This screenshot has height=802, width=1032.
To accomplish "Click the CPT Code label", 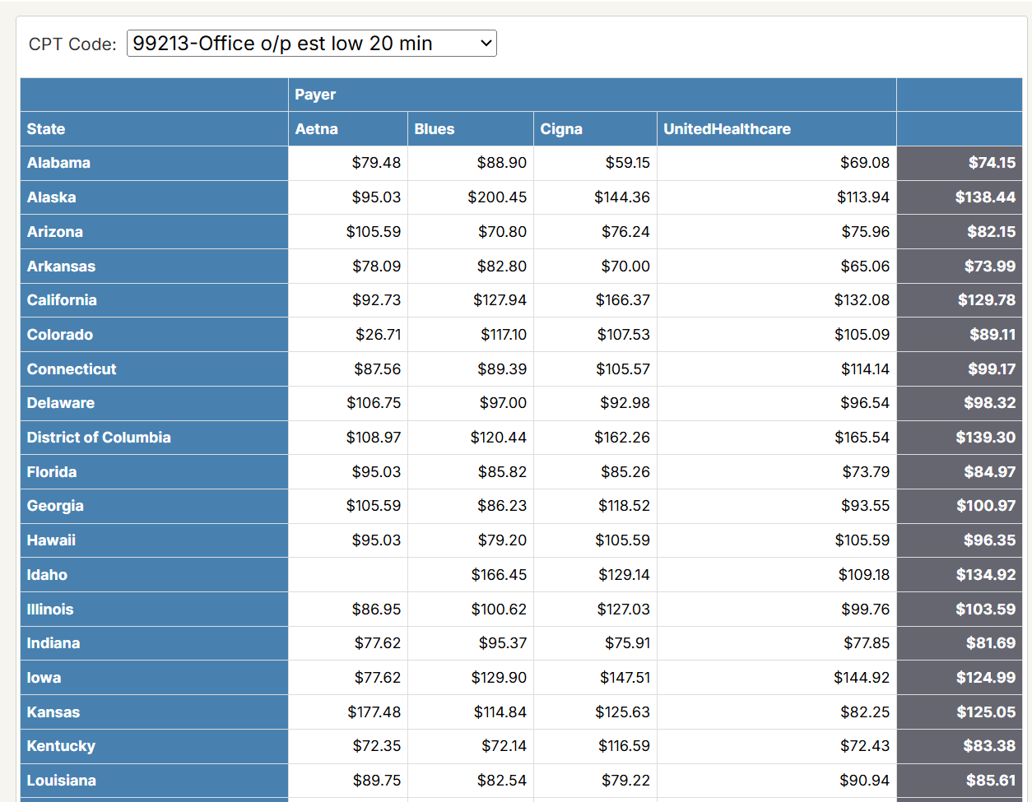I will pyautogui.click(x=72, y=44).
